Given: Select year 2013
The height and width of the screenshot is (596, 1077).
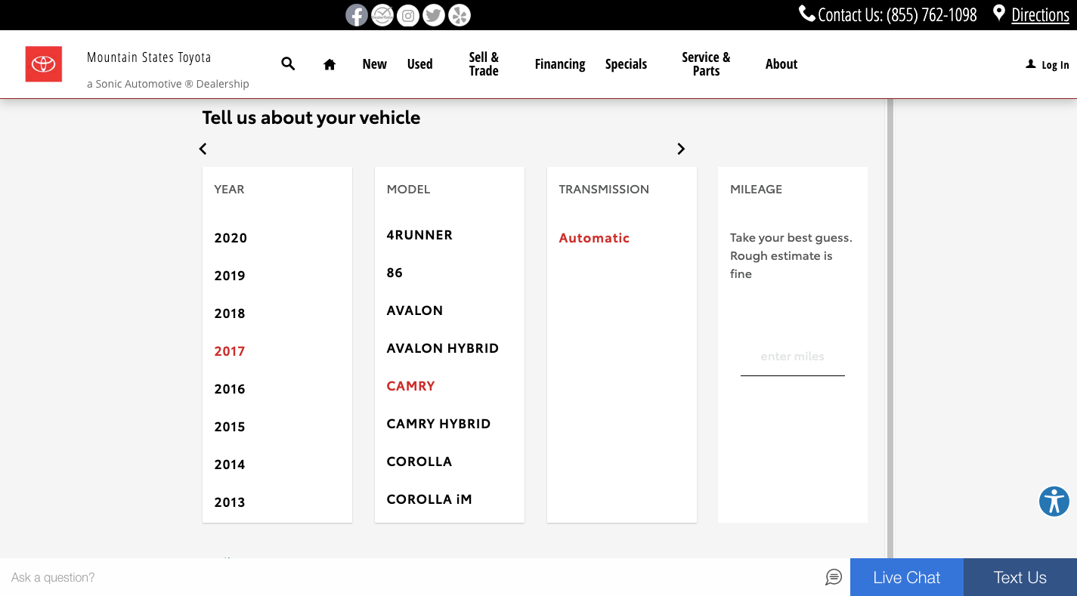Looking at the screenshot, I should 230,502.
